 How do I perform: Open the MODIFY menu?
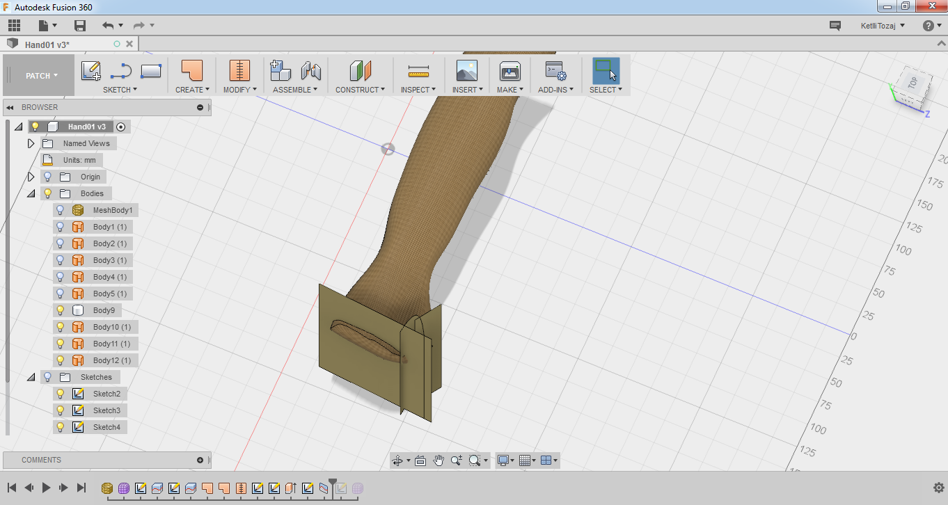point(240,90)
